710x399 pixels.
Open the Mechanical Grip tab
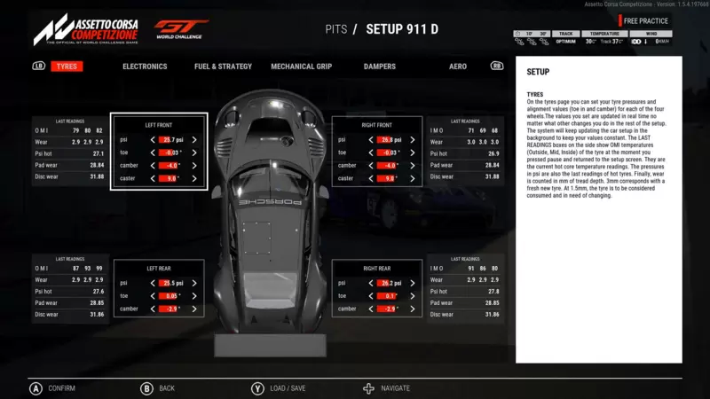tap(302, 66)
